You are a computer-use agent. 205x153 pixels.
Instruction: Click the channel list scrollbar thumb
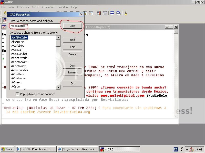click(x=58, y=43)
